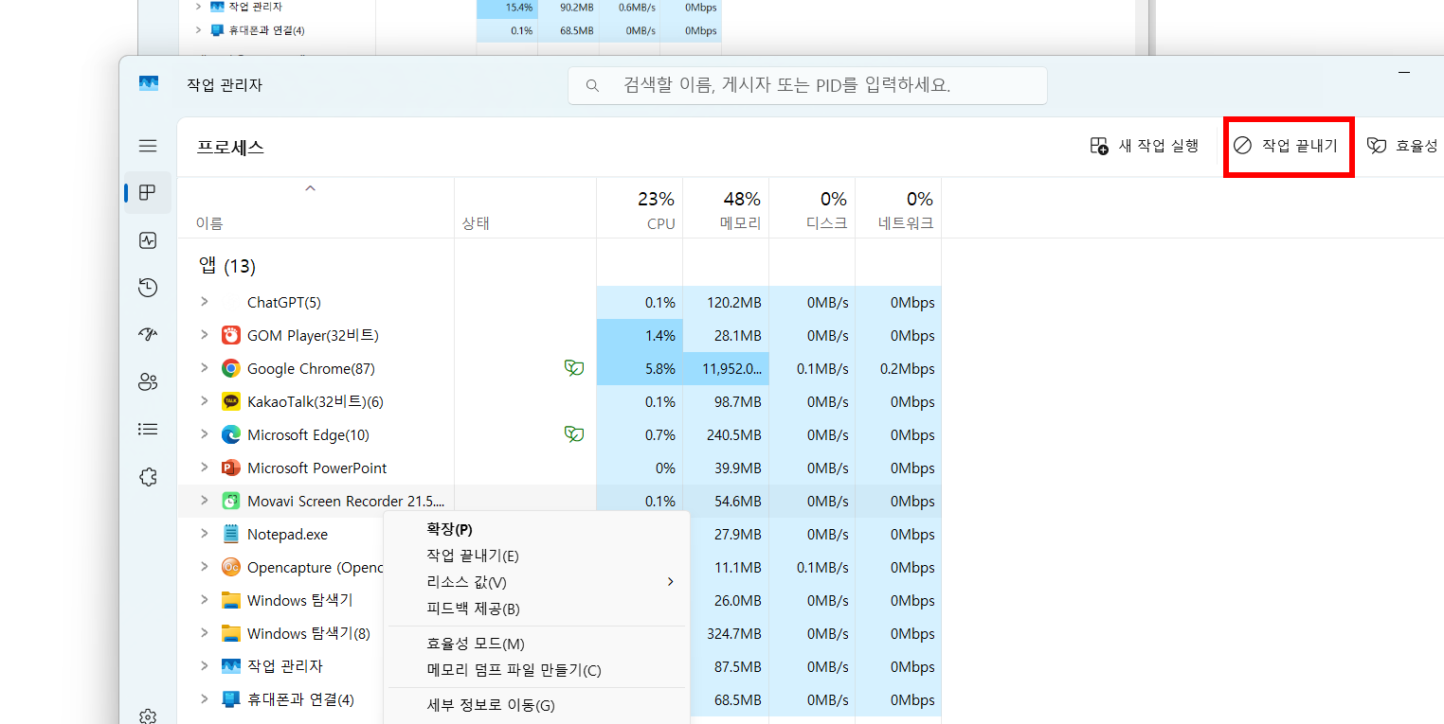Expand 휴대폰과 연결(4) in background window
The height and width of the screenshot is (724, 1444).
pyautogui.click(x=198, y=30)
